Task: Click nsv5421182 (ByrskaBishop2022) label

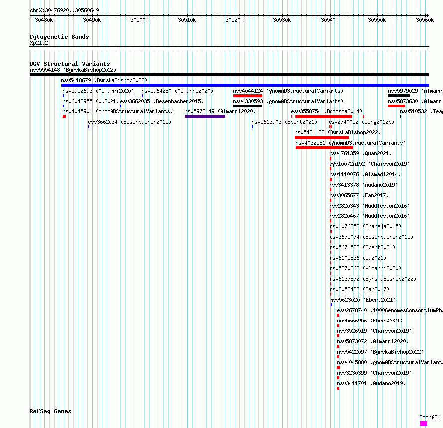Action: click(x=337, y=132)
